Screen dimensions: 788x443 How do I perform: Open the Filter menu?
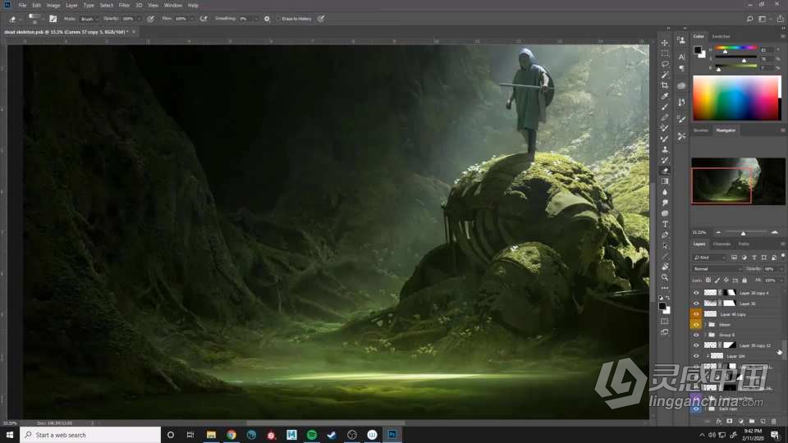coord(124,5)
